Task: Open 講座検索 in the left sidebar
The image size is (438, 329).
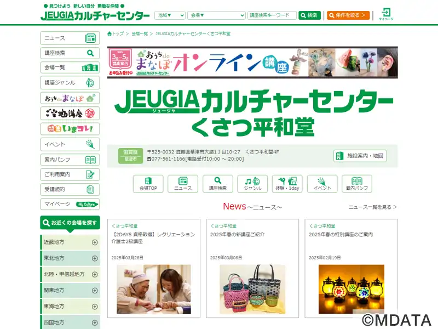Action: point(70,53)
